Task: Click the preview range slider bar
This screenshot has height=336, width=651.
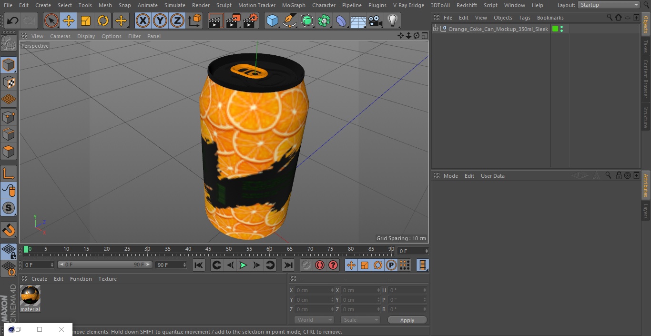Action: (105, 265)
